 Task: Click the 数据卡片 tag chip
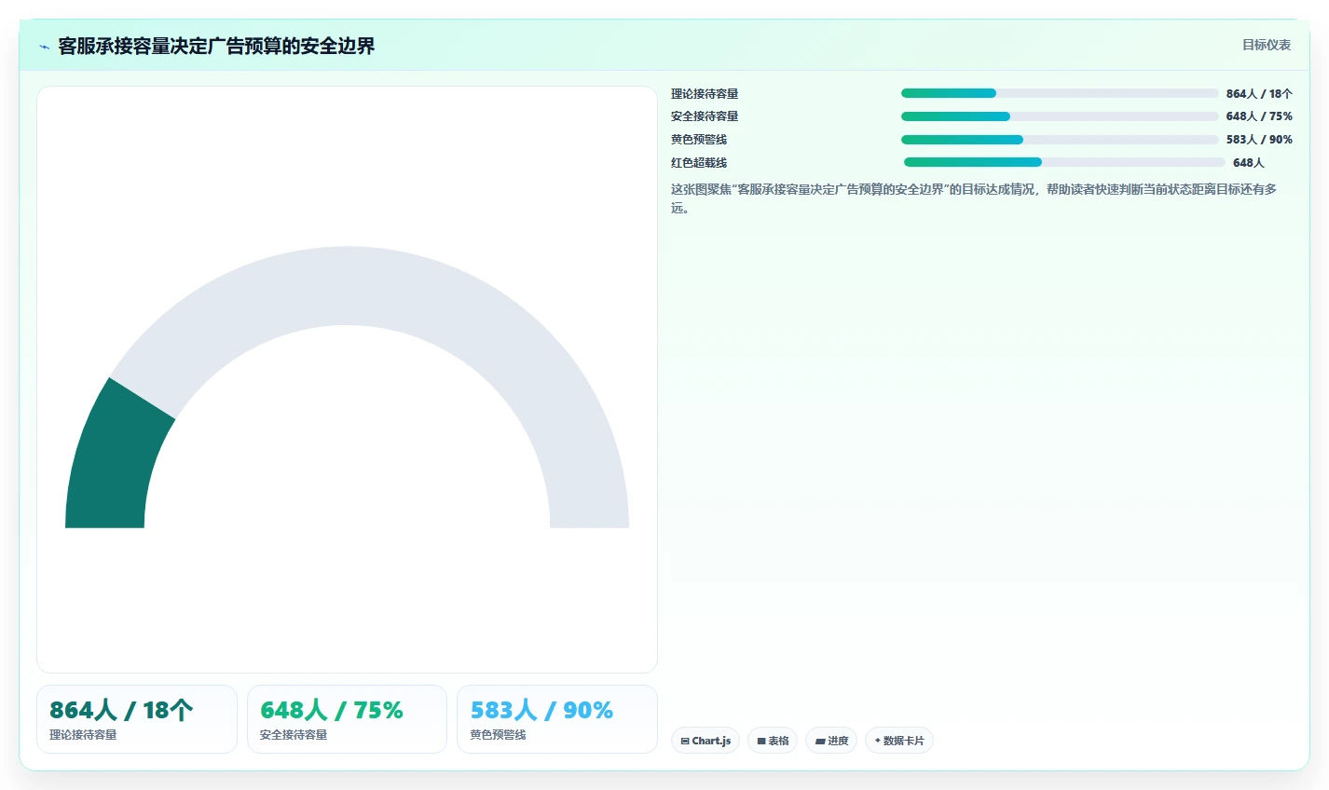899,741
